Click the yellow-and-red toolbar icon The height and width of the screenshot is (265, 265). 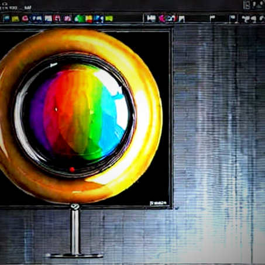[x=89, y=19]
